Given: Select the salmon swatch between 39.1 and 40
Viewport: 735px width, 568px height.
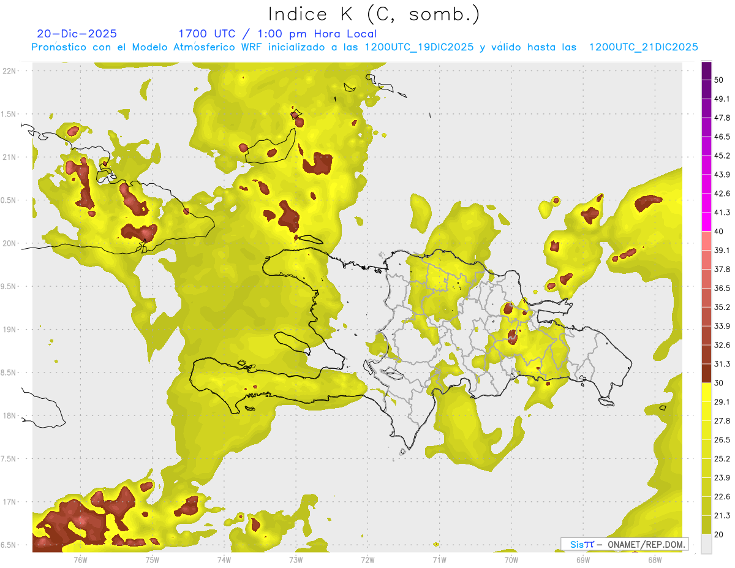Looking at the screenshot, I should [x=707, y=241].
